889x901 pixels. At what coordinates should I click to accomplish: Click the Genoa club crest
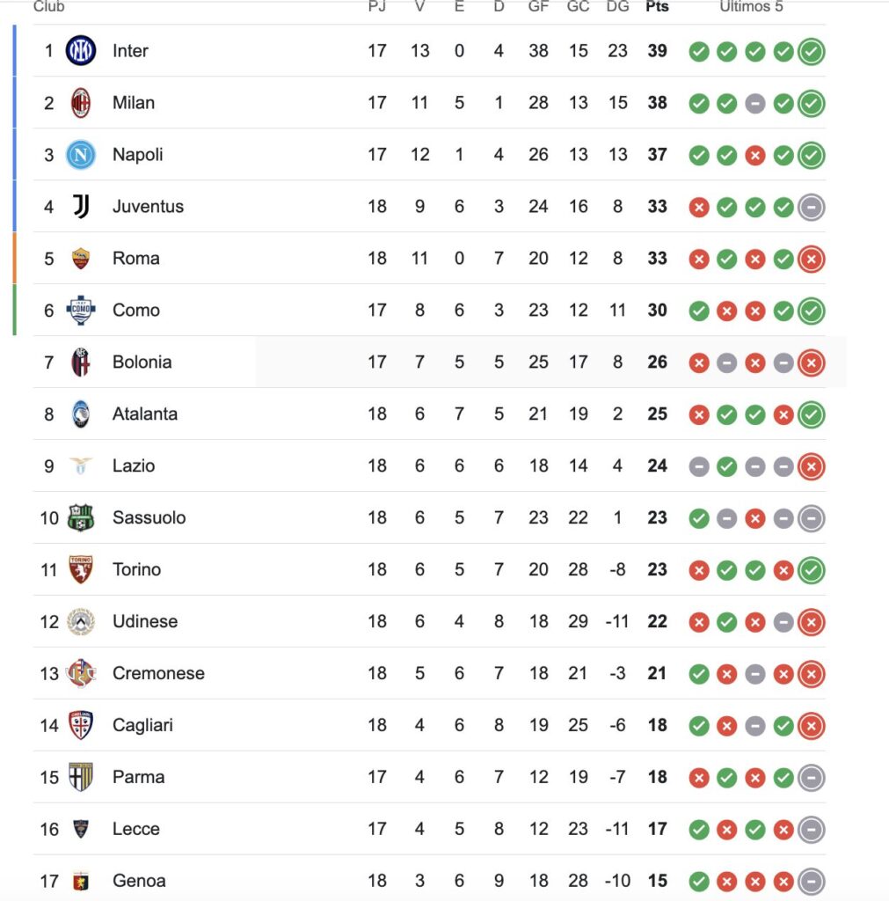(x=81, y=880)
